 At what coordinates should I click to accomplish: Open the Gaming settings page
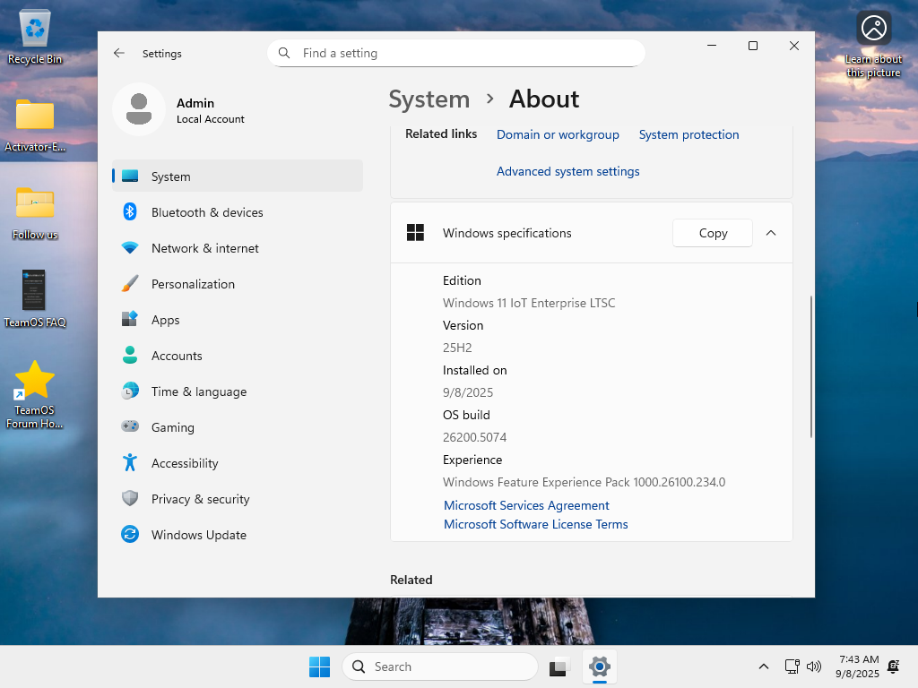[238, 427]
